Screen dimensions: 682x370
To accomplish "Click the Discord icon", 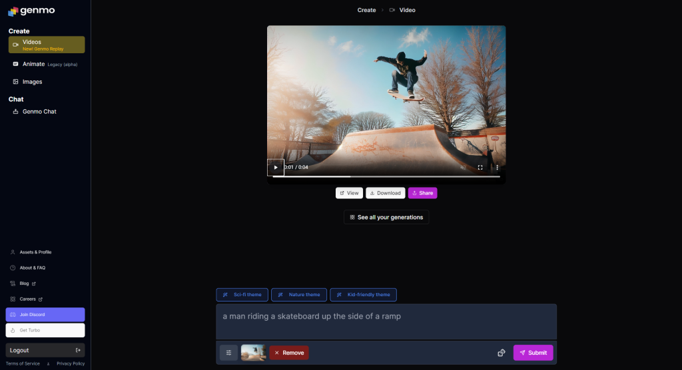I will [13, 315].
